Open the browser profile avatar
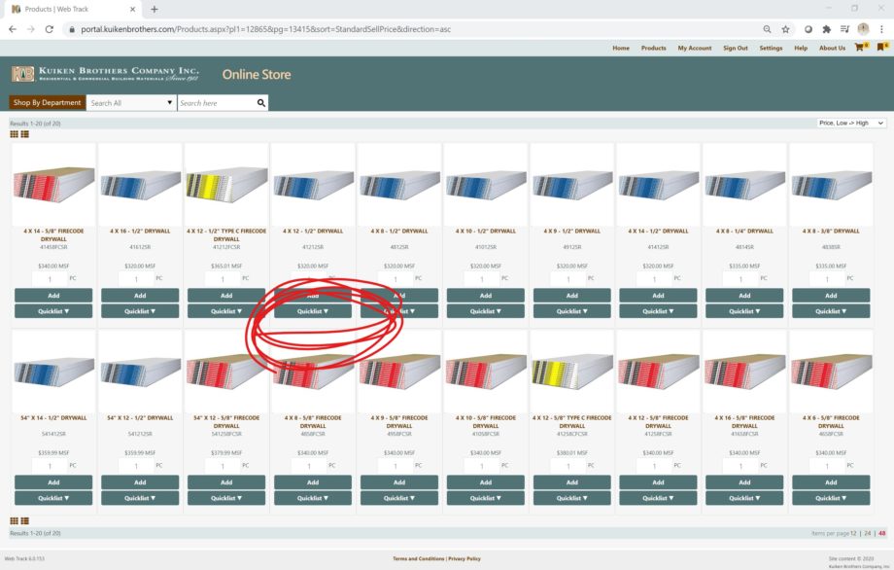The image size is (894, 570). (863, 29)
